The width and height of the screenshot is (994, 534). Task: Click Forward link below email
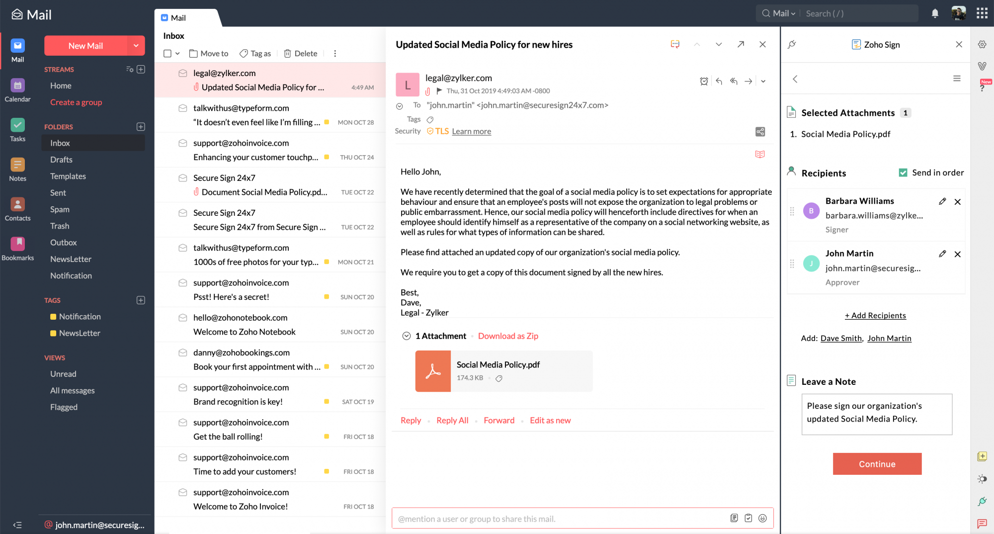point(499,421)
